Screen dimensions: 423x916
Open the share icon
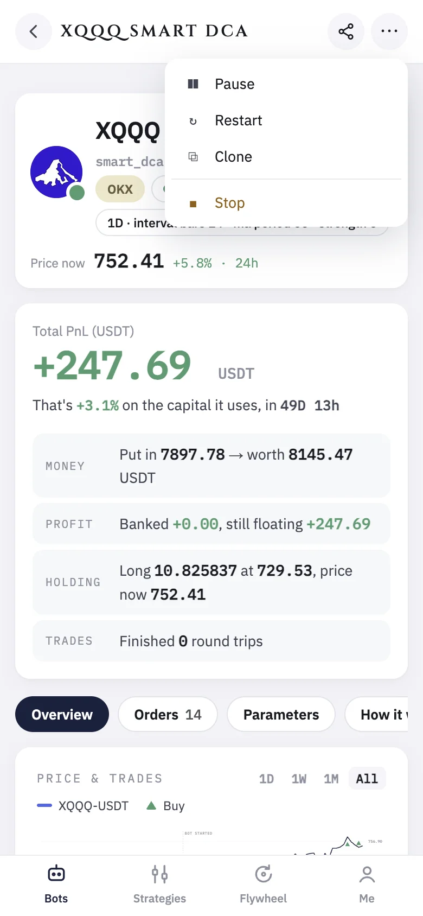click(346, 31)
